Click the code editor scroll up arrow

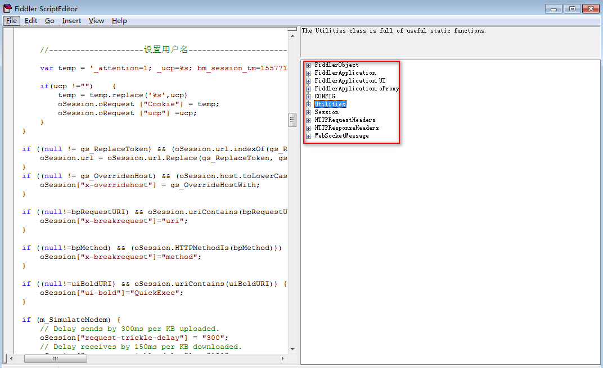tap(292, 36)
